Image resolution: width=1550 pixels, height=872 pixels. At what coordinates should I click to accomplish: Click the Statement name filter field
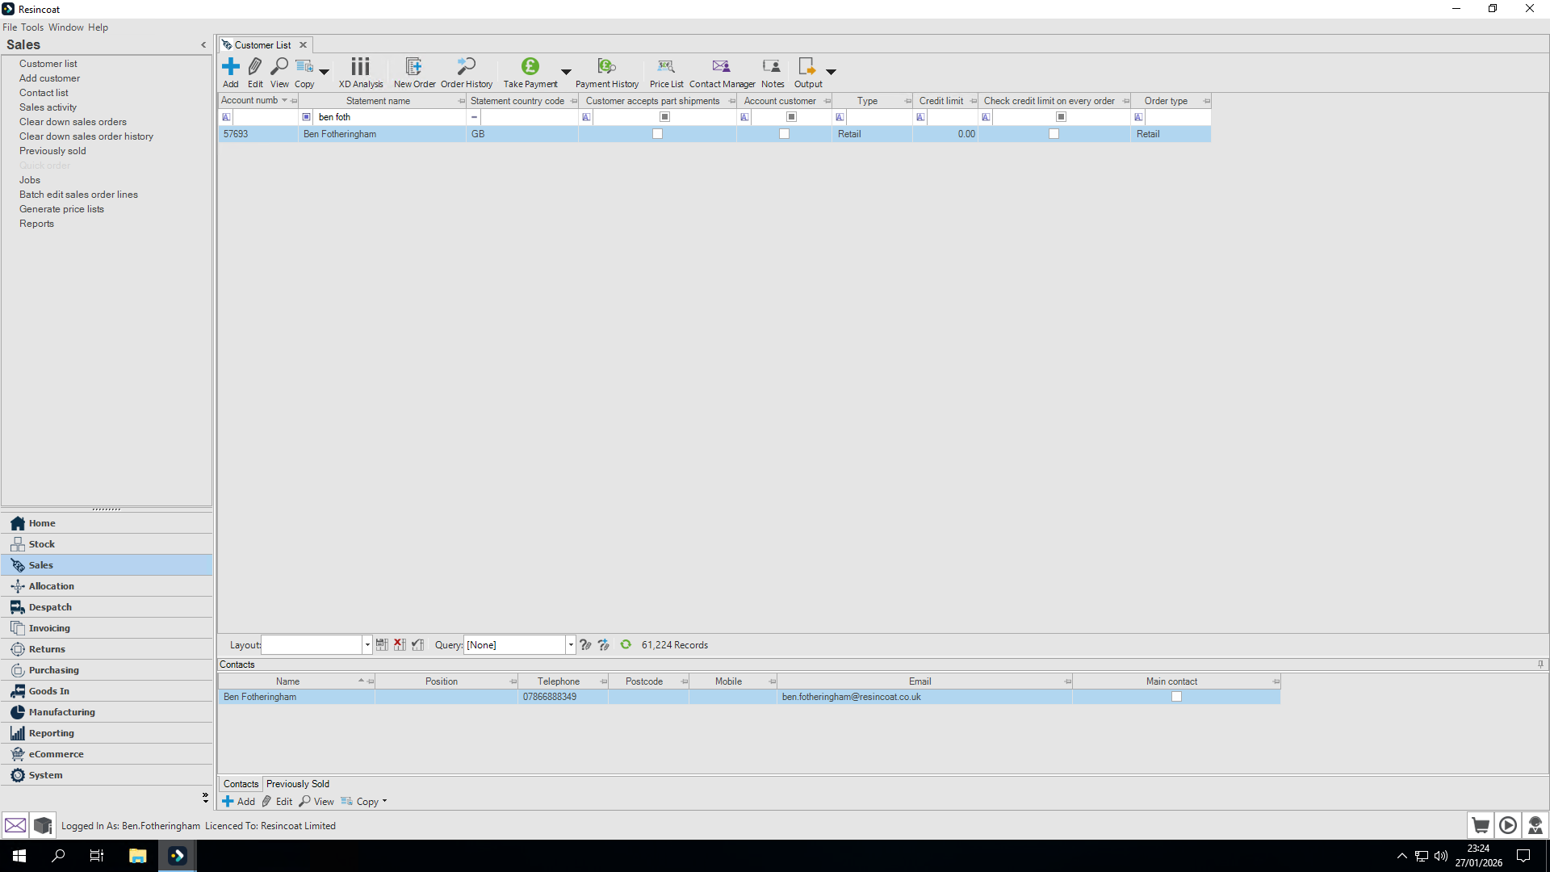pyautogui.click(x=387, y=117)
